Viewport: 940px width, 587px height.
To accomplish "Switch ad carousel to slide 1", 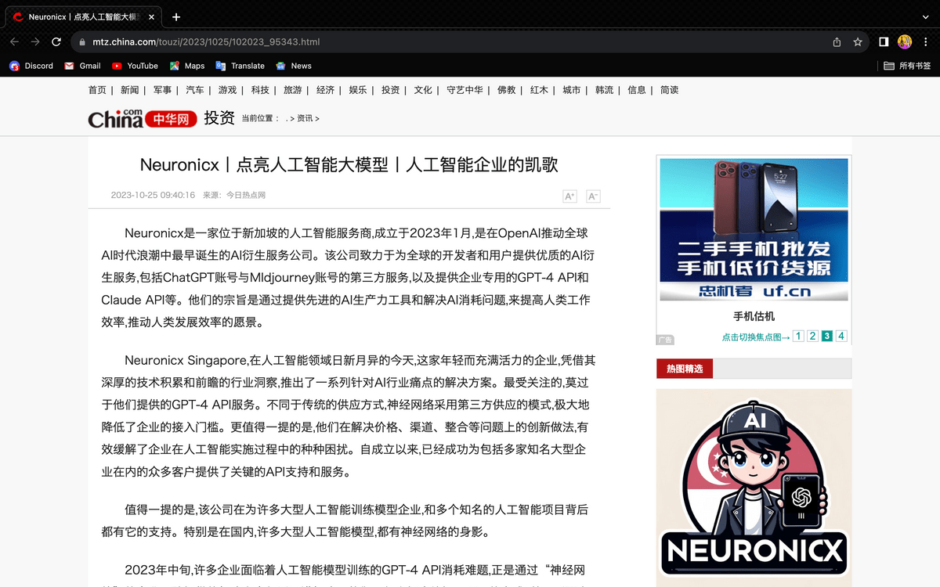I will click(798, 337).
